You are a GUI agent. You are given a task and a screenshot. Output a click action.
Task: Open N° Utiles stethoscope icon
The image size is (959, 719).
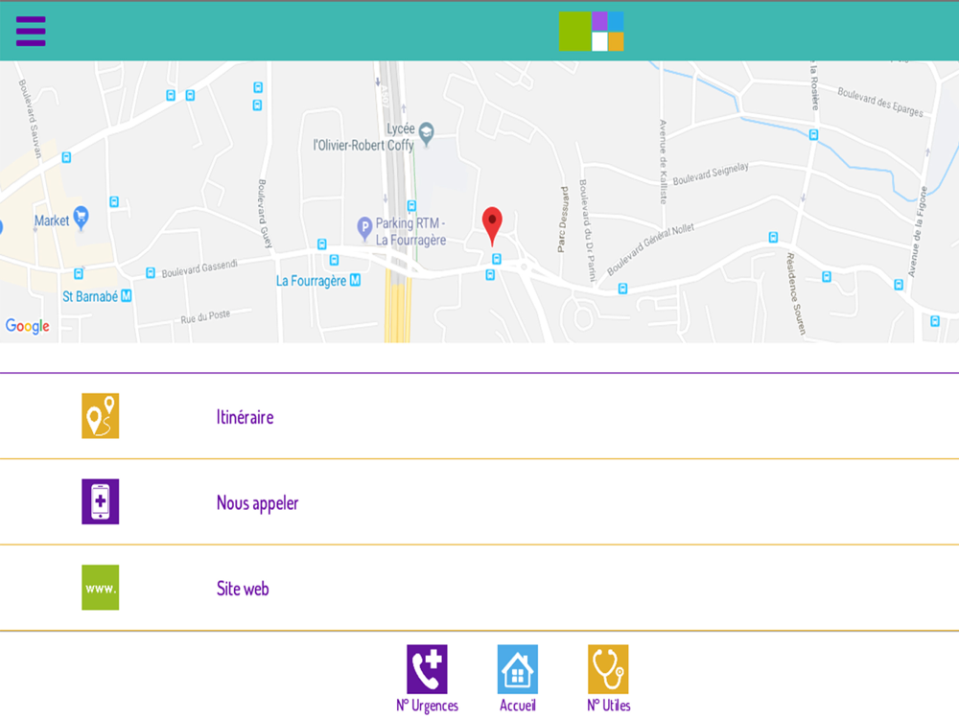[x=608, y=669]
